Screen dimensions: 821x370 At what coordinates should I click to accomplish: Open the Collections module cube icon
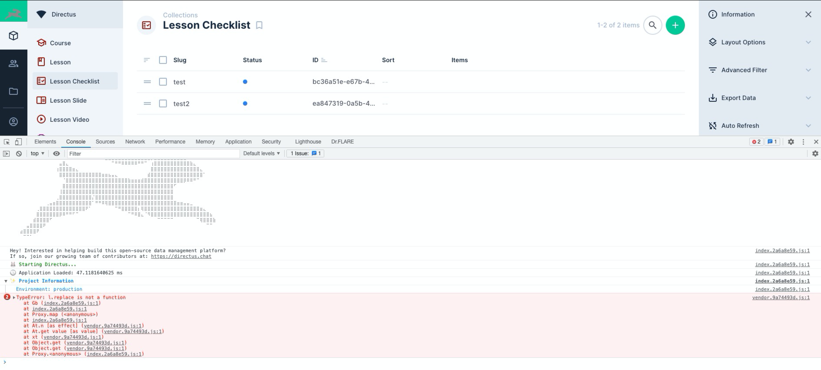(x=13, y=36)
